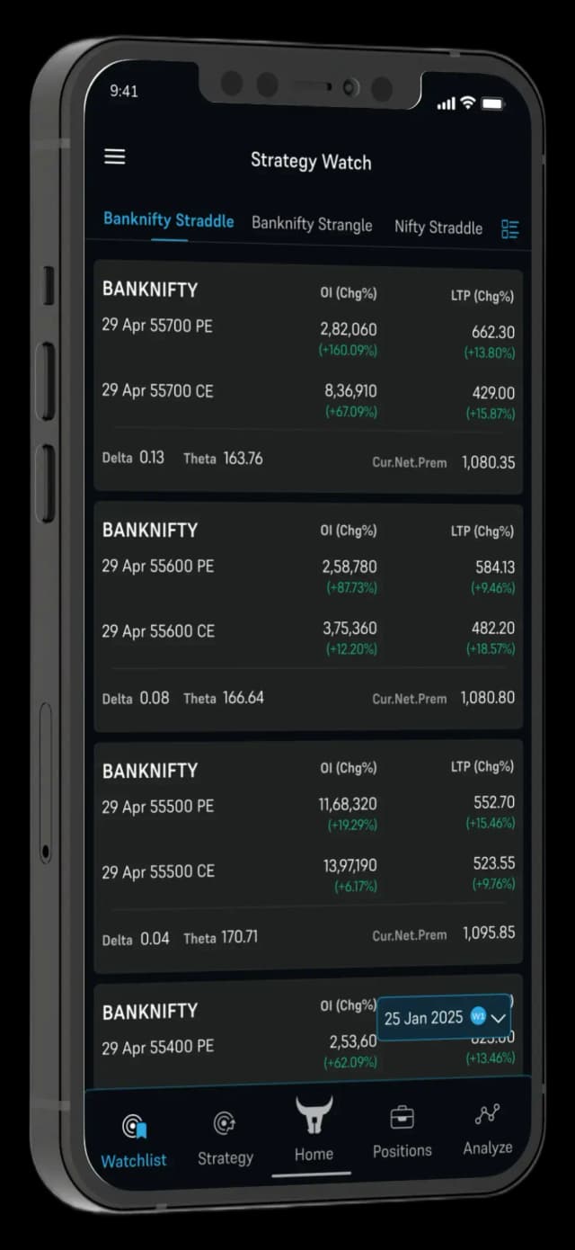Open the Nifty Straddle tab
Image resolution: width=575 pixels, height=1250 pixels.
coord(438,228)
